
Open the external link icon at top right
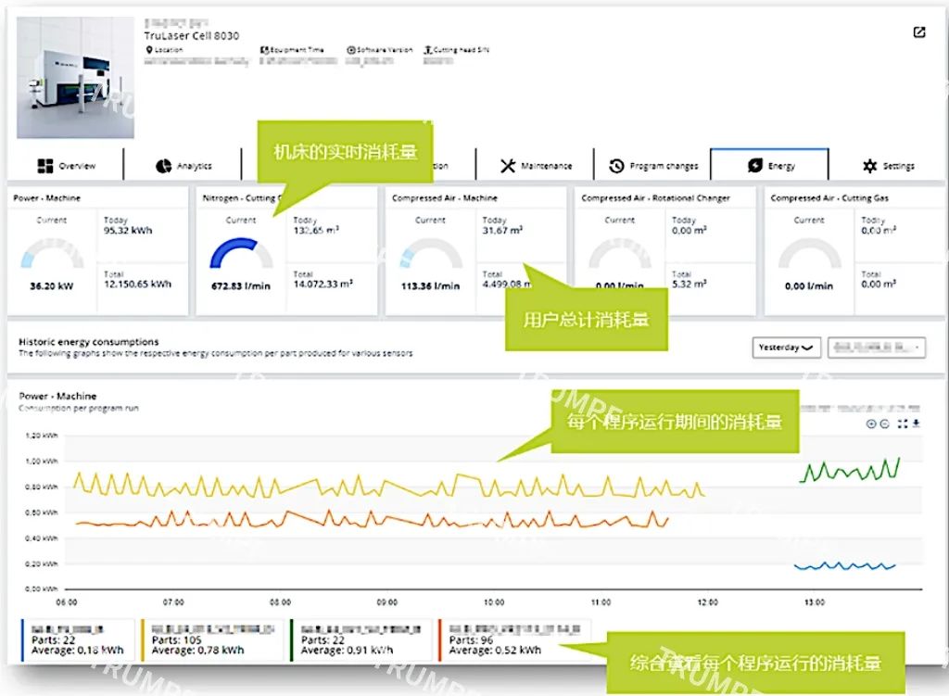(918, 32)
